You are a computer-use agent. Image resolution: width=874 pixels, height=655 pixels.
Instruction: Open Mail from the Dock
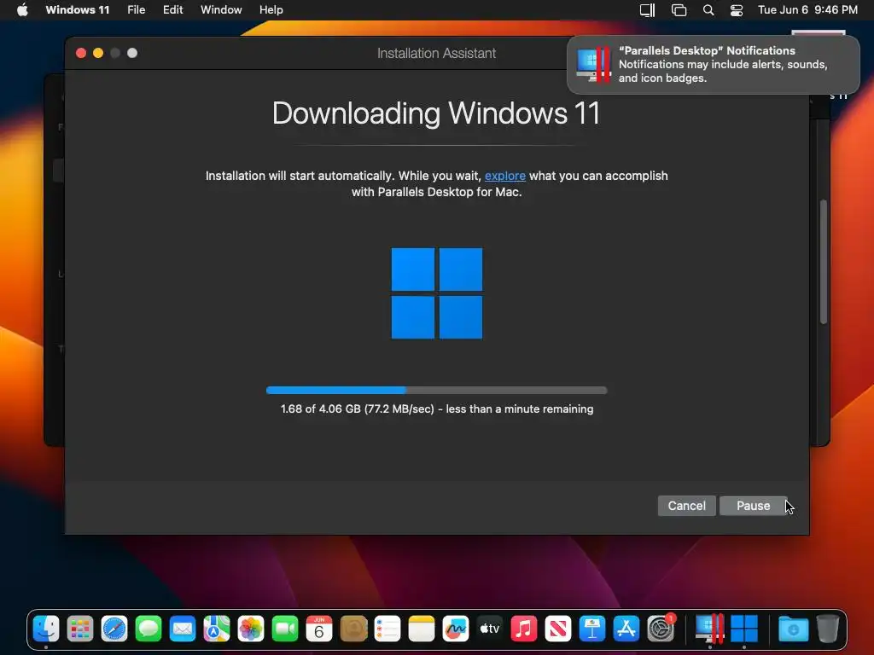[x=183, y=629]
